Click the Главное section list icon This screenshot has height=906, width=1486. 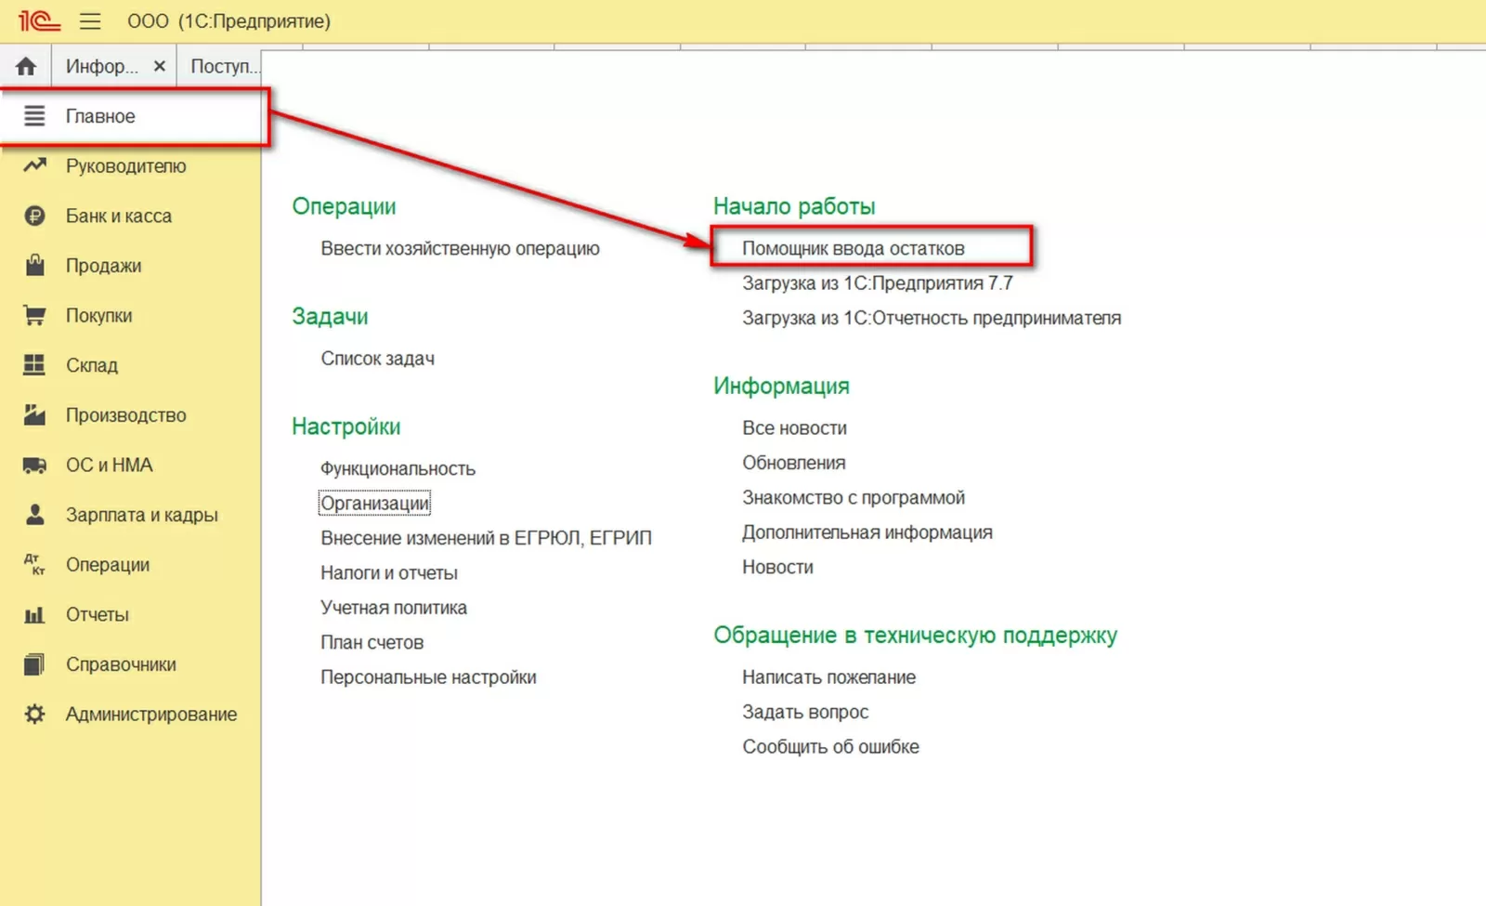[34, 116]
